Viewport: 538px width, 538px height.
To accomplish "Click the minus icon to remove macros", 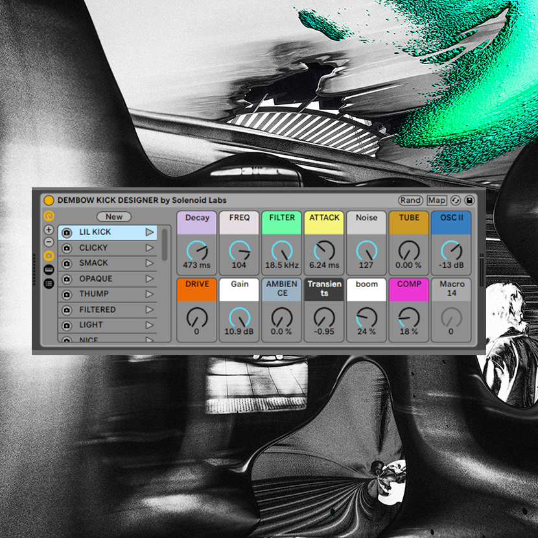I will pyautogui.click(x=49, y=242).
